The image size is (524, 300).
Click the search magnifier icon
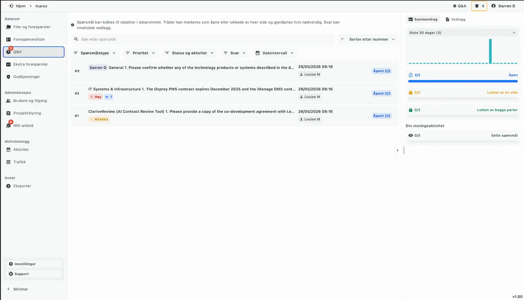tap(76, 39)
